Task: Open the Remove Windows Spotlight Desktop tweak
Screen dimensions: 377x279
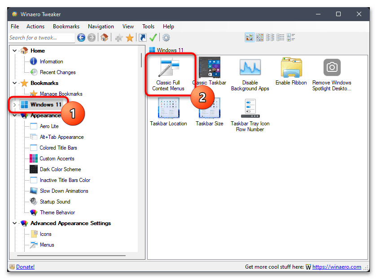Action: pos(332,75)
